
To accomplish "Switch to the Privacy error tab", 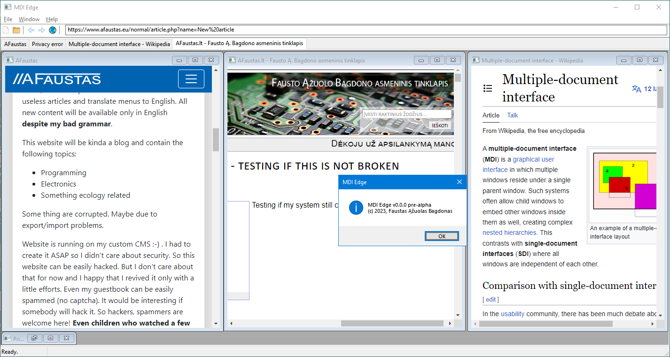I will tap(47, 44).
